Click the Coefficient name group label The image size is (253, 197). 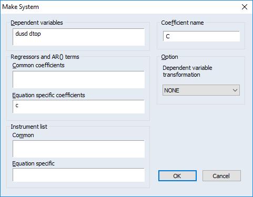point(183,23)
